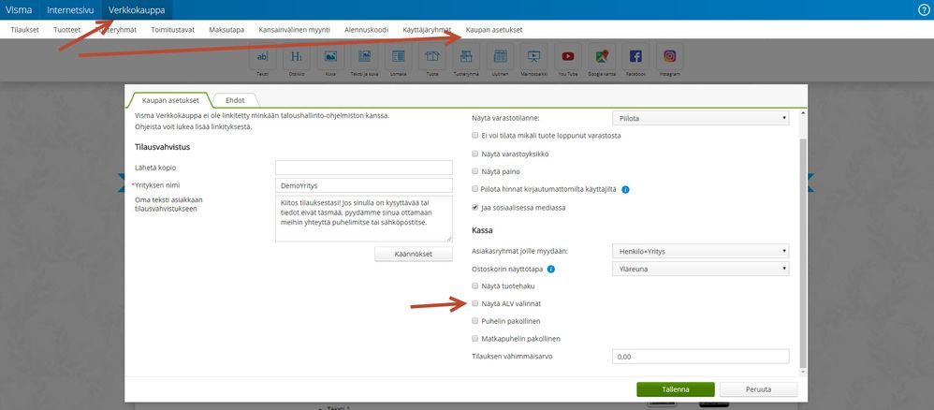
Task: Check Matkapuhelin pakollinen
Action: click(x=475, y=339)
